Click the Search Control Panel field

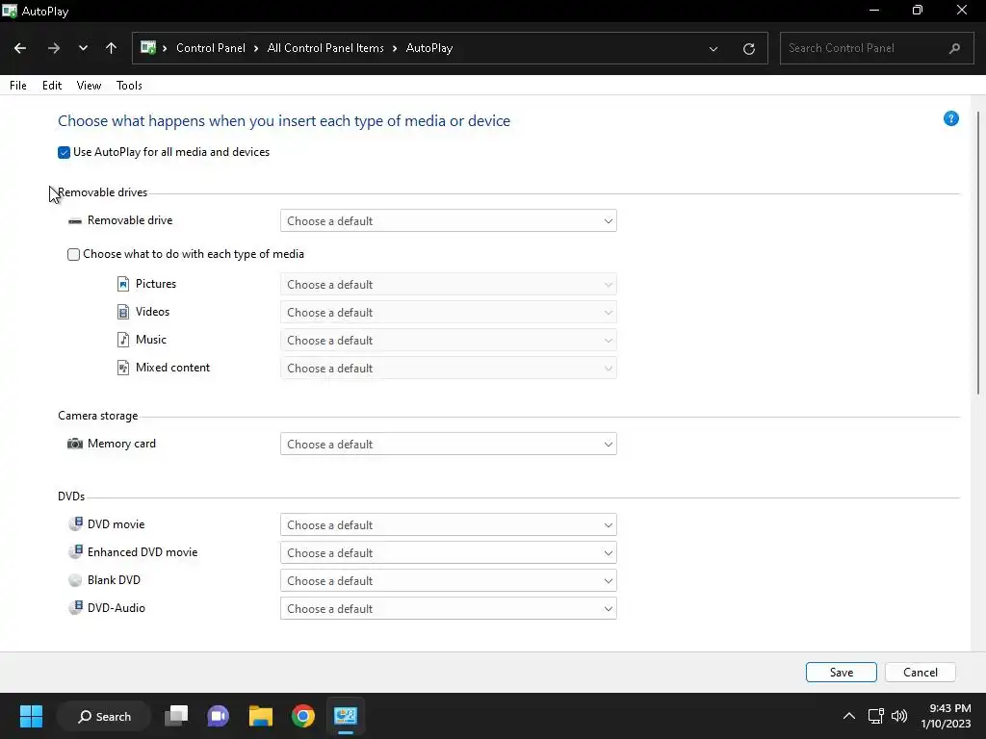(862, 48)
